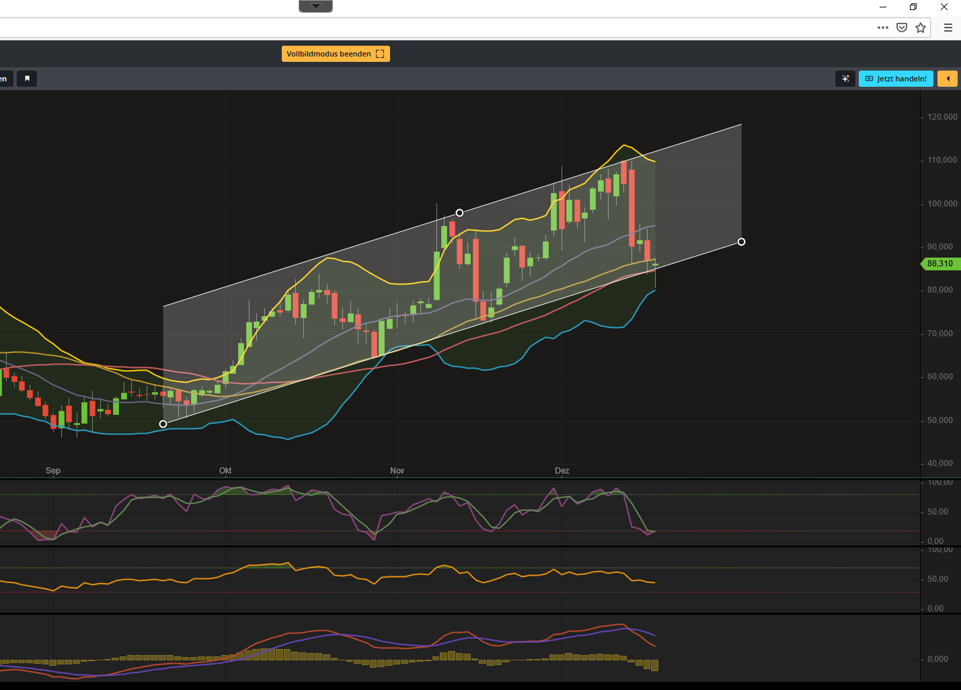
Task: Click the 60,000 price axis label
Action: (940, 377)
